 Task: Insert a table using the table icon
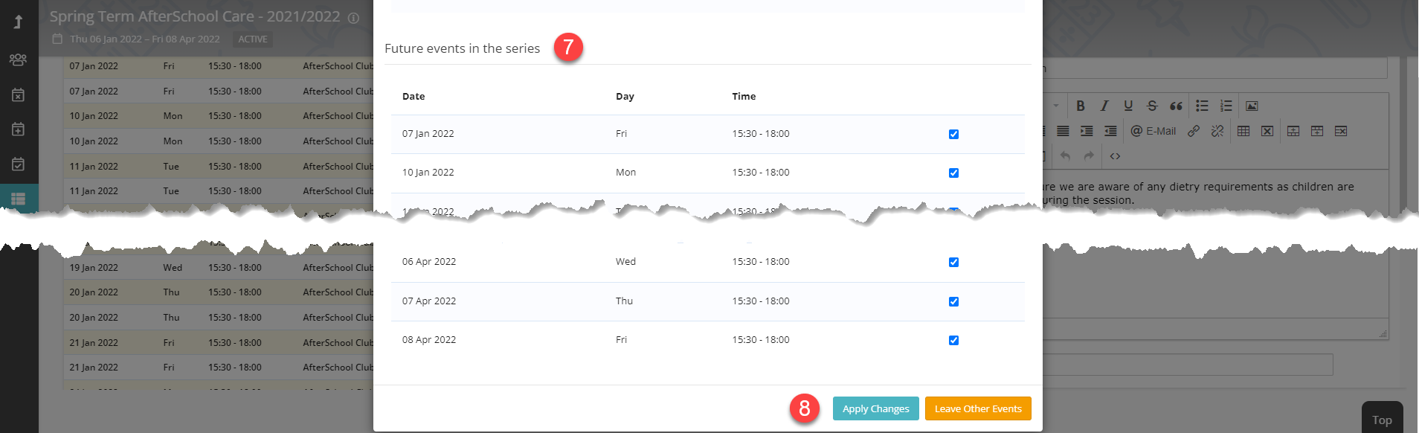[1243, 131]
